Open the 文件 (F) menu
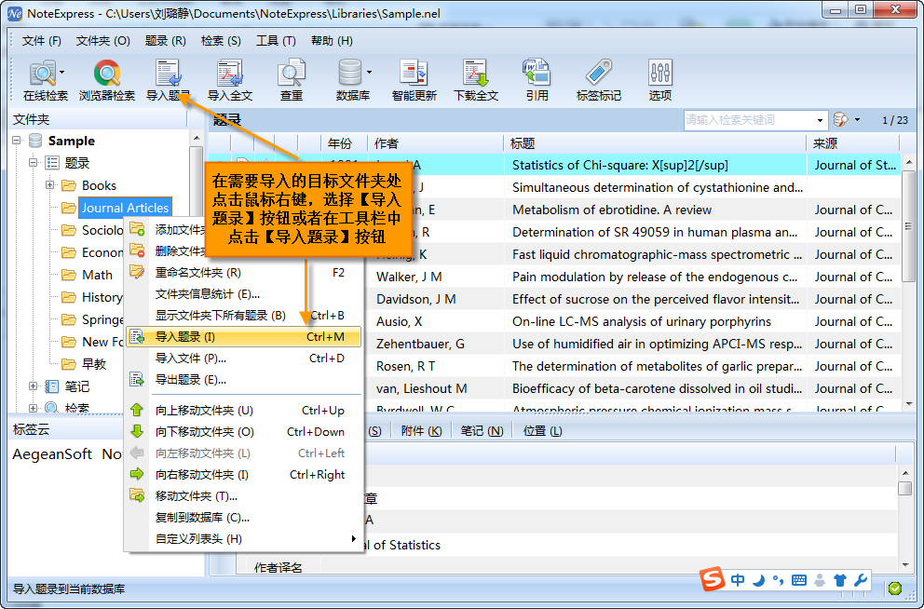Viewport: 924px width, 609px height. [41, 41]
